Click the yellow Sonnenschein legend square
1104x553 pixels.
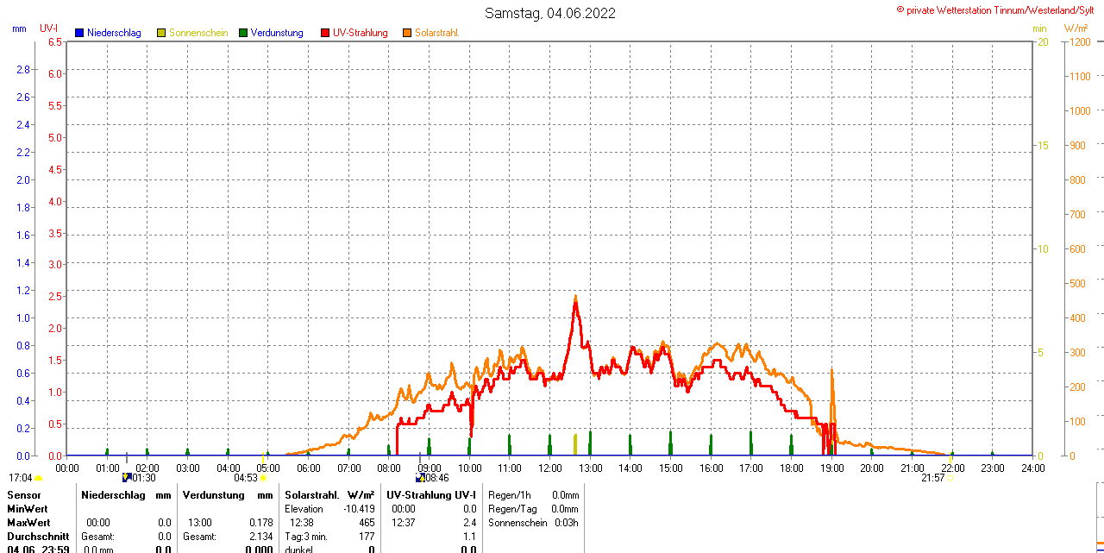coord(161,33)
